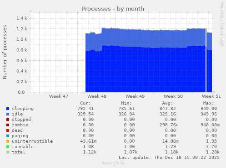Select the 'sleeping' legend label
Image resolution: width=226 pixels, height=168 pixels.
click(23, 109)
